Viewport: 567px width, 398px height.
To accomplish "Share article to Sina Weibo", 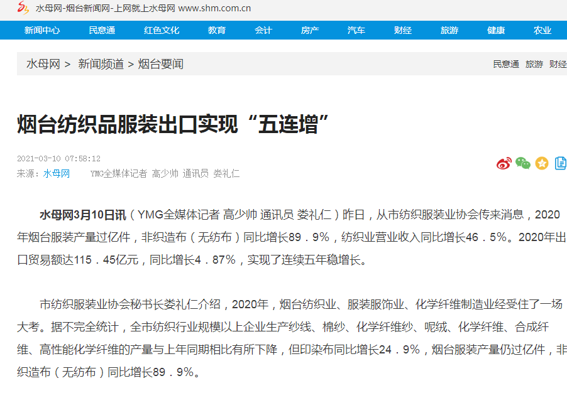I will coord(504,163).
